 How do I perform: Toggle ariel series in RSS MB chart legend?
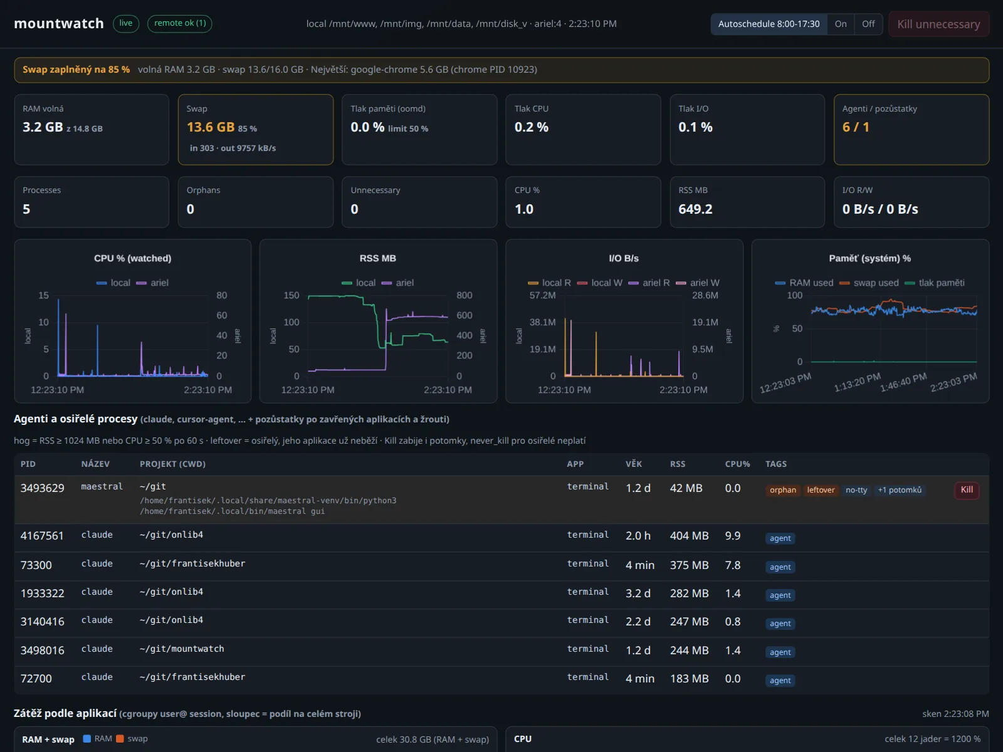(397, 283)
